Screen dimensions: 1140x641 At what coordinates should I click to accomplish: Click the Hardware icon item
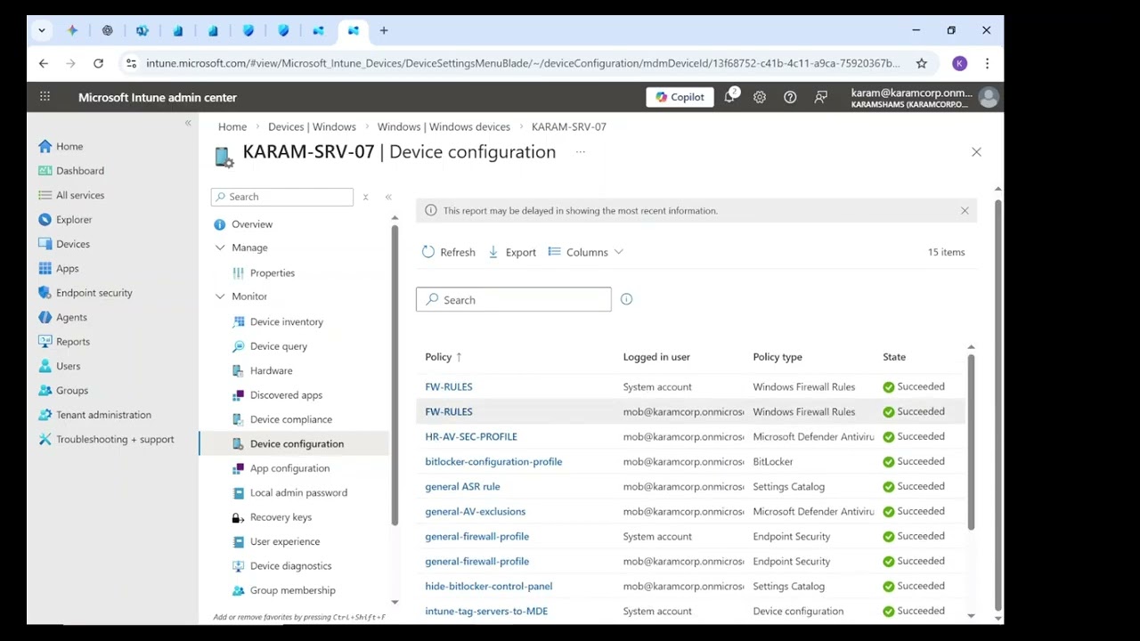[238, 370]
